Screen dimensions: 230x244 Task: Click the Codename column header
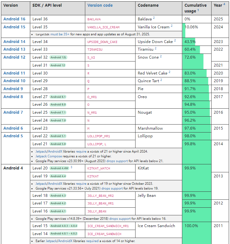pos(159,8)
